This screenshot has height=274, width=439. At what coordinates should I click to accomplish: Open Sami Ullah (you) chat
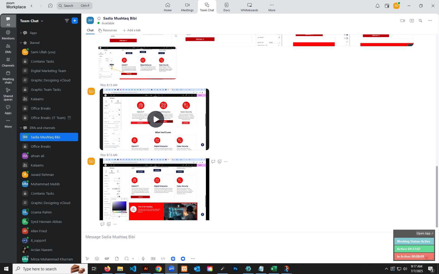49,52
